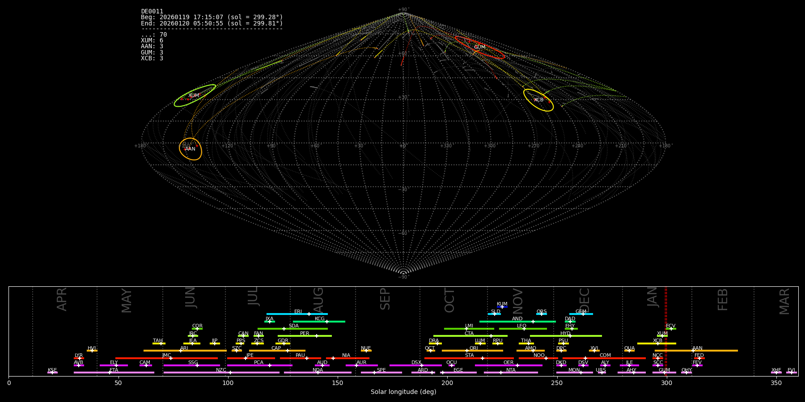Select the AAN radiant ellipse on the sky map

tap(191, 149)
